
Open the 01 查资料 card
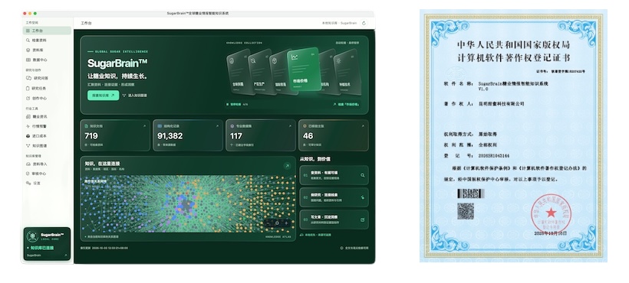[x=334, y=175]
